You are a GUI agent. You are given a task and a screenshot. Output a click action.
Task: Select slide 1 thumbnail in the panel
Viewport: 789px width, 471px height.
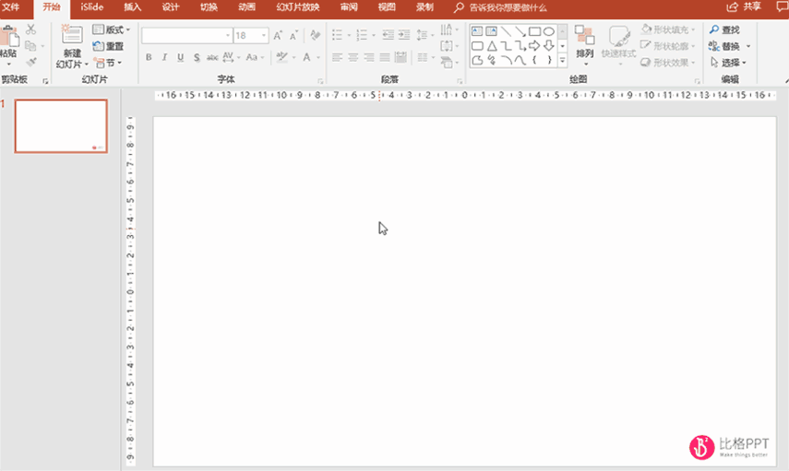click(x=61, y=125)
